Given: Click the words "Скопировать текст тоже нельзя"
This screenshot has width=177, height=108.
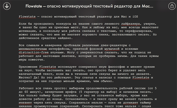Looking at the screenshot, I should 109,106.
